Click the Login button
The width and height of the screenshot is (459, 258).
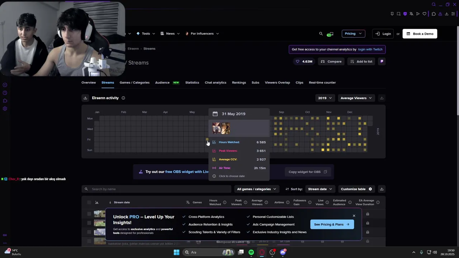coord(383,34)
